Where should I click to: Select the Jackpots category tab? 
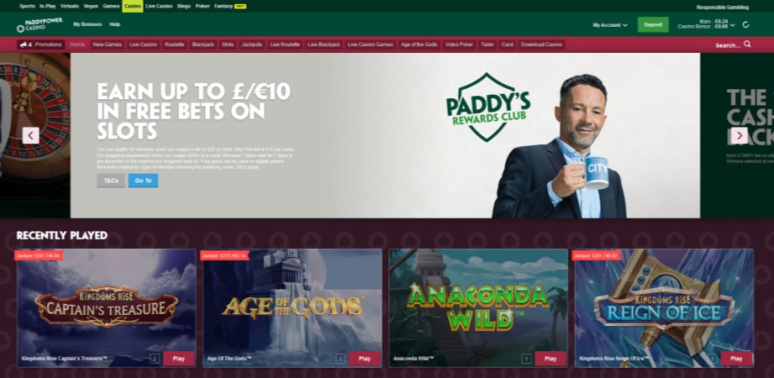tap(251, 45)
